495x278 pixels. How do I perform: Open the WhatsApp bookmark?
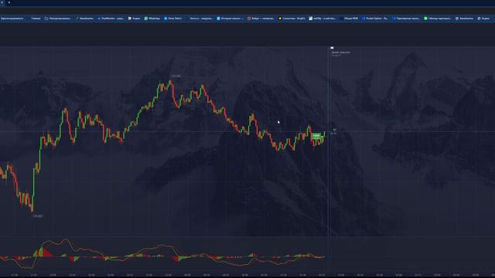tap(152, 19)
